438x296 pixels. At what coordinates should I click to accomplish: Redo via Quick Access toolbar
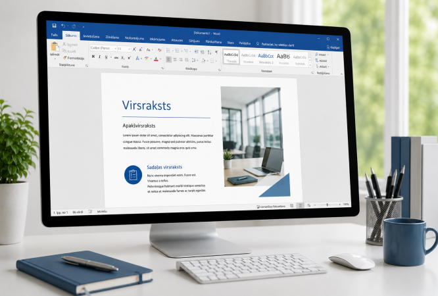coord(74,26)
